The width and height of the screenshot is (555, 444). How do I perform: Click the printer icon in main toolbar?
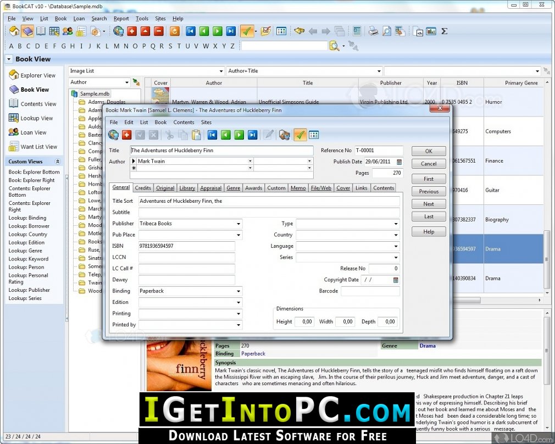373,31
